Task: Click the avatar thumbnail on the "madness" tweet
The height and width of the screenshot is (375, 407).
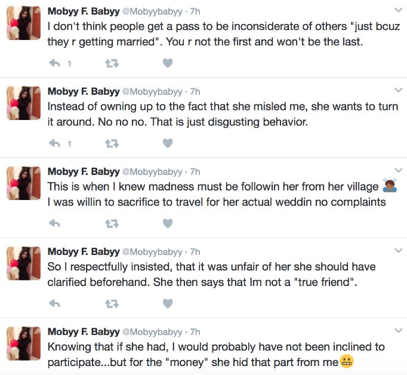Action: (x=23, y=183)
